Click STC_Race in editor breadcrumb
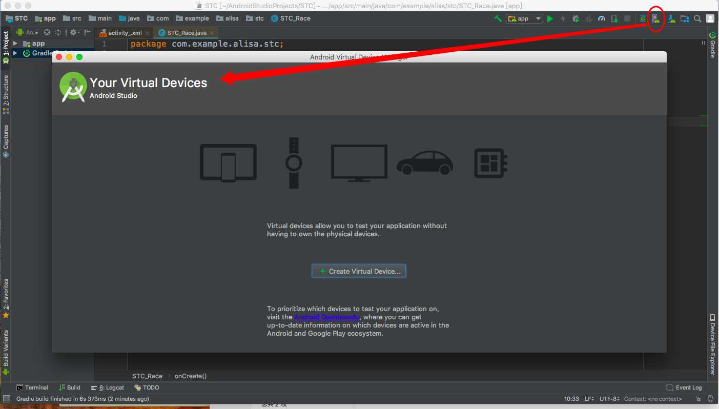 point(147,376)
